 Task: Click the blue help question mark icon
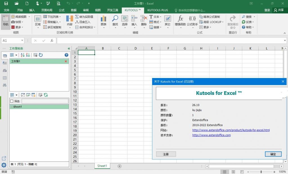(66, 55)
